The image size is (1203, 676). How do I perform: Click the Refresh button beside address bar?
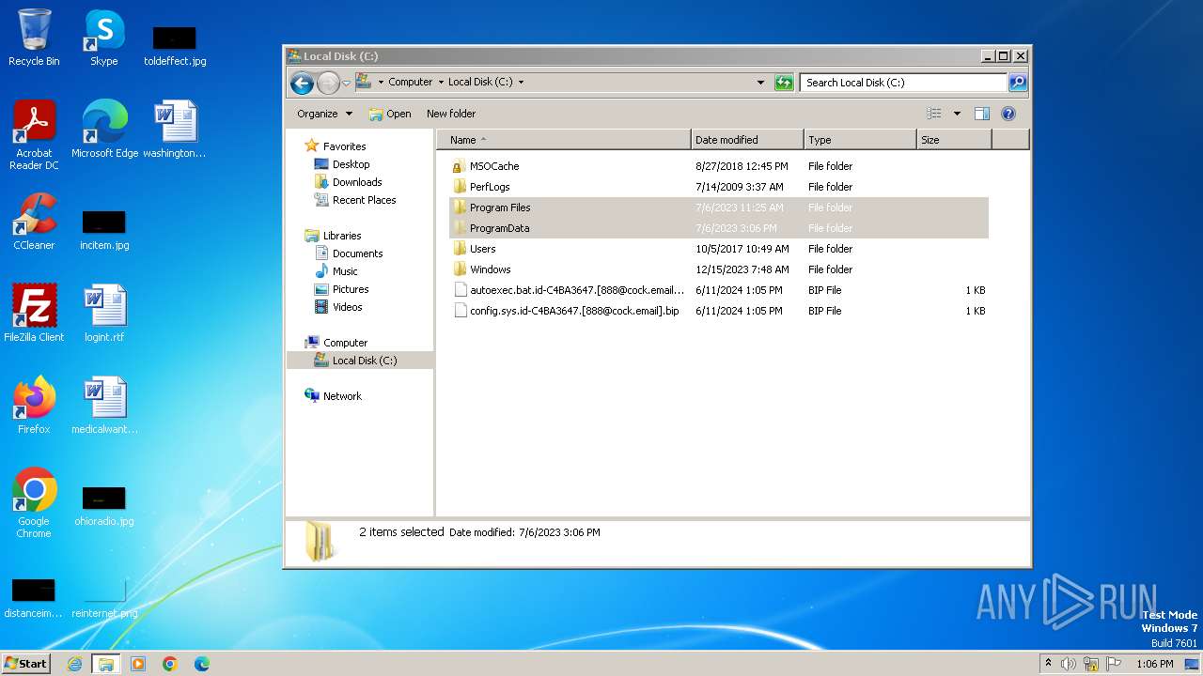coord(784,83)
